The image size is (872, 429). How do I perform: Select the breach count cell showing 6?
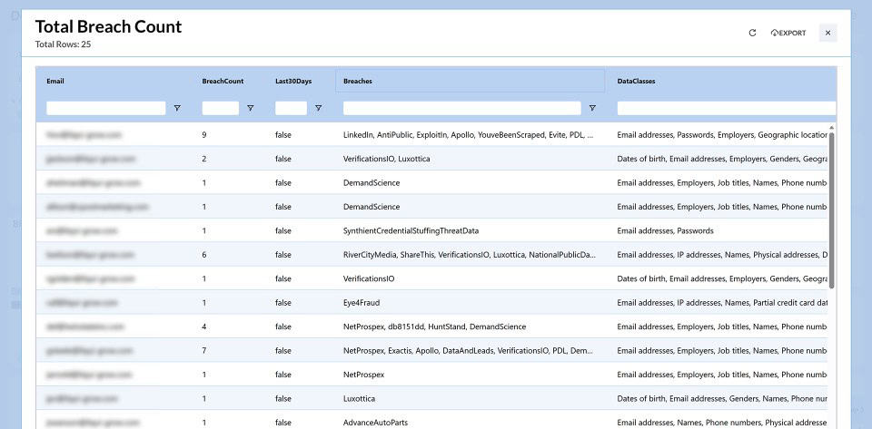pos(204,255)
